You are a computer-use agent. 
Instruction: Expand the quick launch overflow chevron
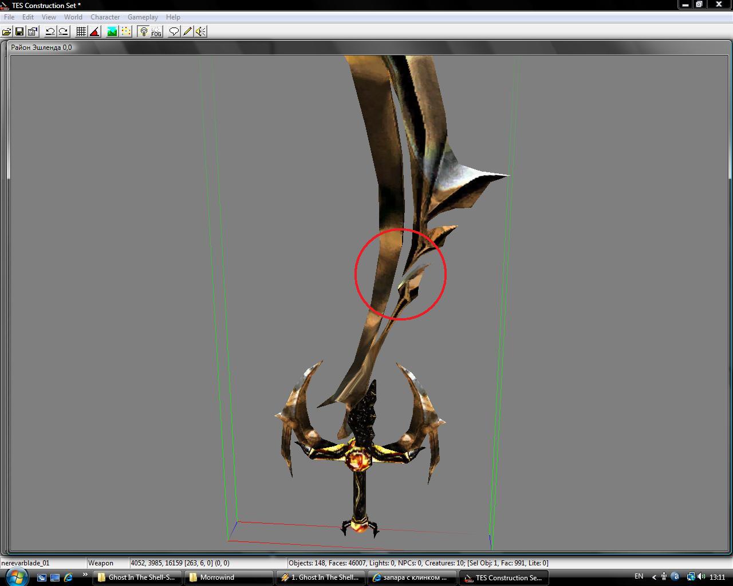pyautogui.click(x=85, y=575)
